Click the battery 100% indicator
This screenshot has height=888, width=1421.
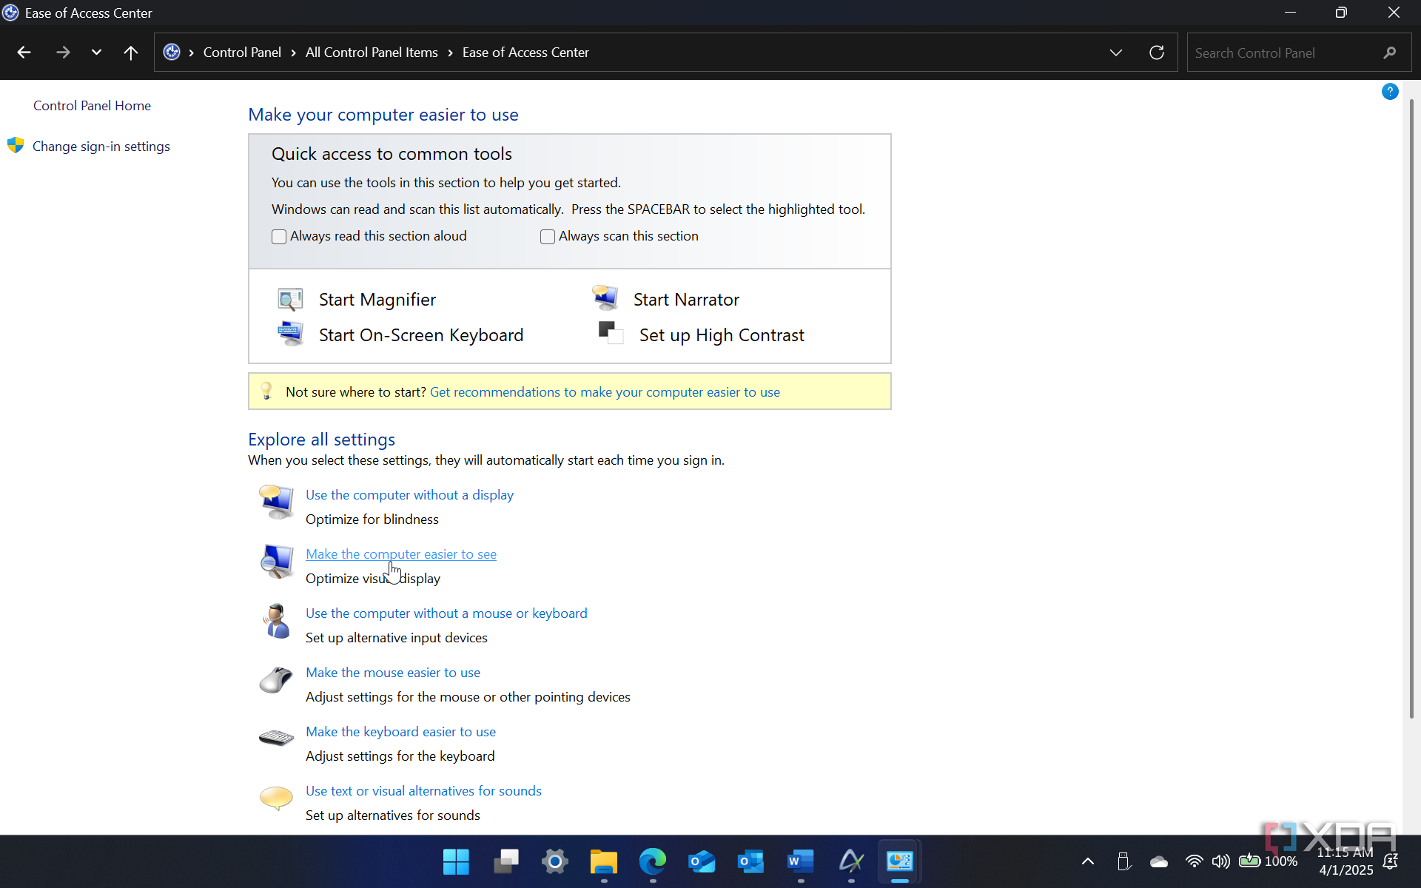click(x=1268, y=861)
